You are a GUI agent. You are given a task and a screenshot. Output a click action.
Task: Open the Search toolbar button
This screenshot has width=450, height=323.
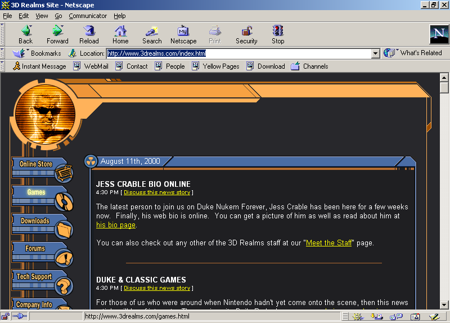[152, 34]
